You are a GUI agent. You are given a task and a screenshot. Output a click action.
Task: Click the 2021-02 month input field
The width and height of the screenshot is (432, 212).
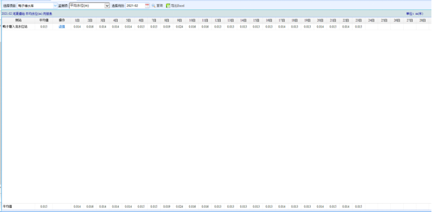pyautogui.click(x=135, y=5)
